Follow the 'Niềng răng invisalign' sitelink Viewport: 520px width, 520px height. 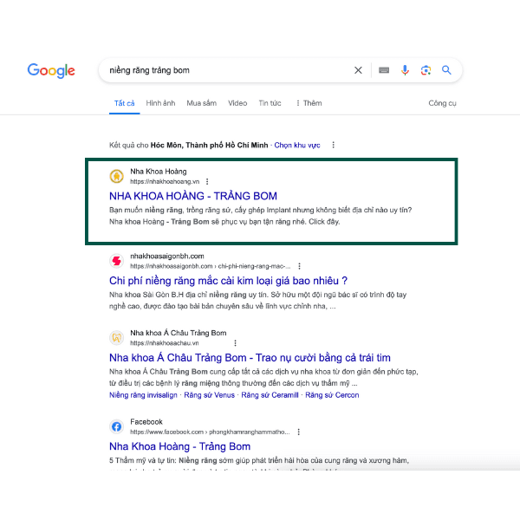143,395
